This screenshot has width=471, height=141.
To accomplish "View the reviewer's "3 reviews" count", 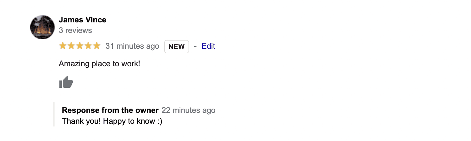I will click(x=75, y=30).
